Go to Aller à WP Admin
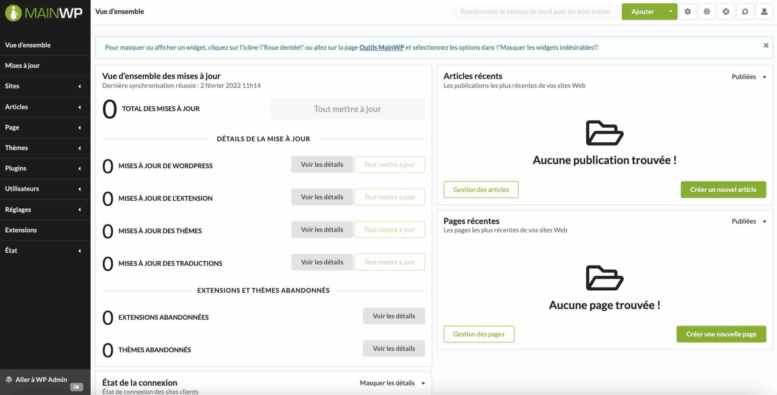 pyautogui.click(x=41, y=379)
